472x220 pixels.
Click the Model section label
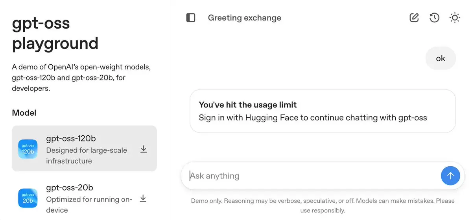24,113
